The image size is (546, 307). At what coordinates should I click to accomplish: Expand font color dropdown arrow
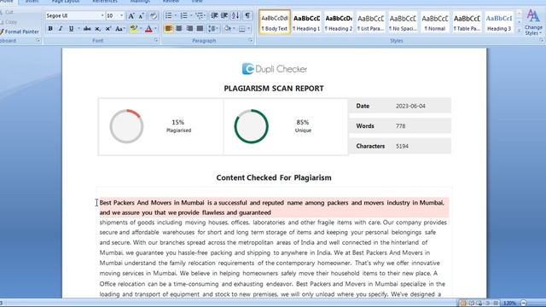click(155, 28)
